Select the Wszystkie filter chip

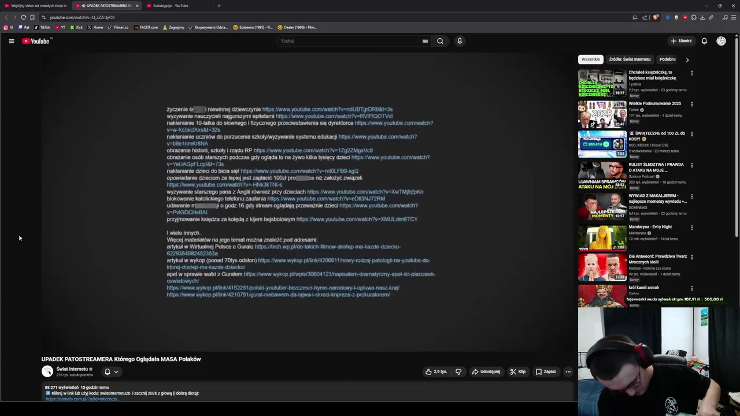pos(591,59)
